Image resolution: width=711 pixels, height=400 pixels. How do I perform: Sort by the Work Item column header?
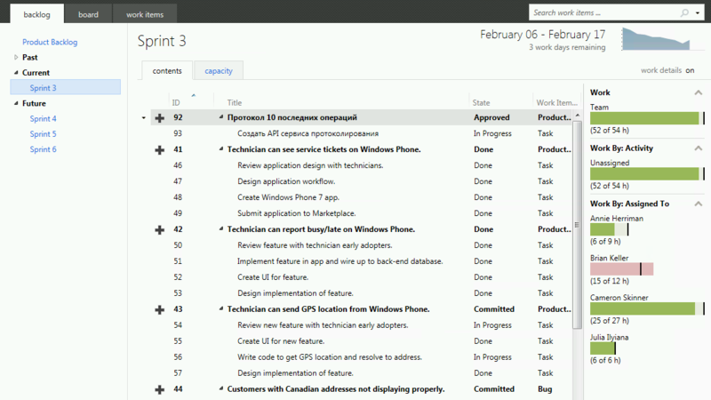click(557, 103)
